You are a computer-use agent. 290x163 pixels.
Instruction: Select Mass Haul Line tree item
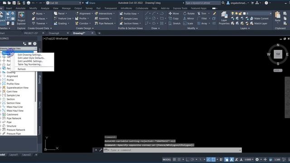click(14, 107)
